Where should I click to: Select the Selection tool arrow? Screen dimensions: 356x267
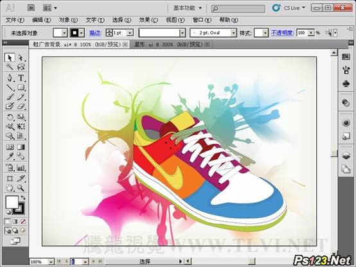click(x=10, y=58)
